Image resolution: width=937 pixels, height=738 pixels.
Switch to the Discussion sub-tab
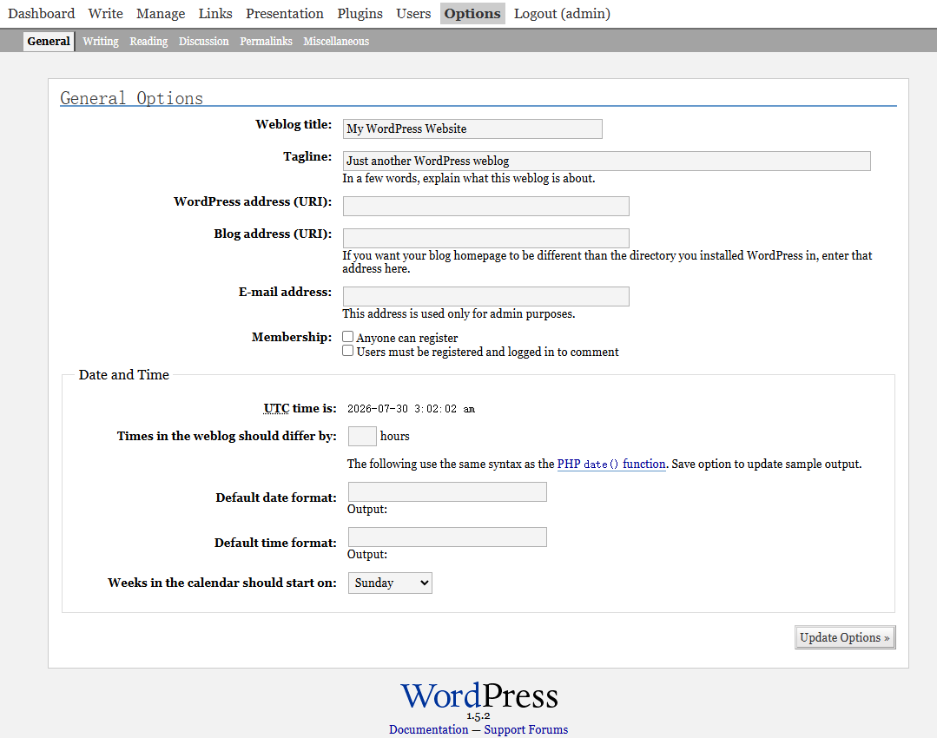203,41
